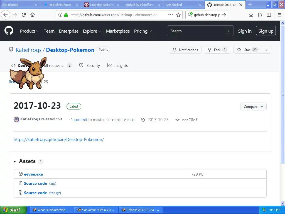The height and width of the screenshot is (214, 285).
Task: Download eevee.exe asset
Action: [33, 174]
